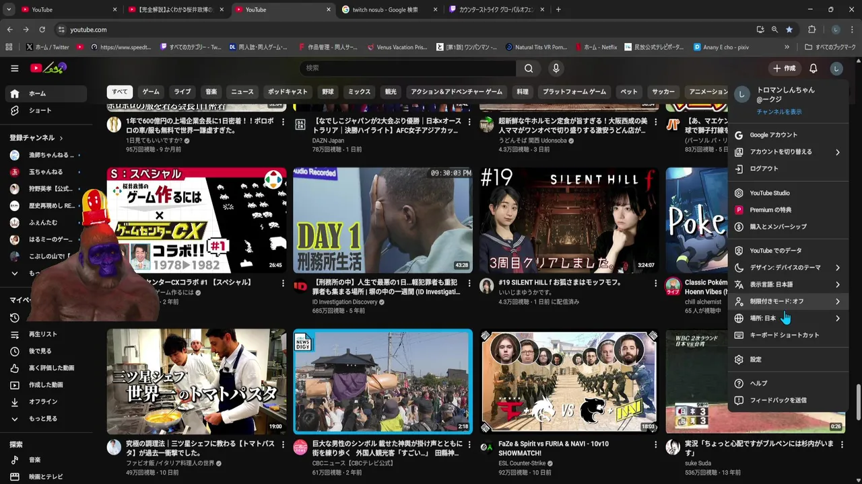Click the profile avatar in header

pos(836,68)
